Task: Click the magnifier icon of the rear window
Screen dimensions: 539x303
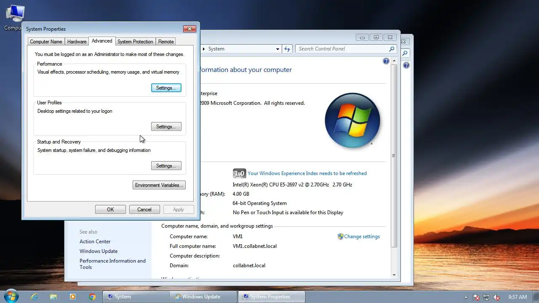Action: (405, 53)
